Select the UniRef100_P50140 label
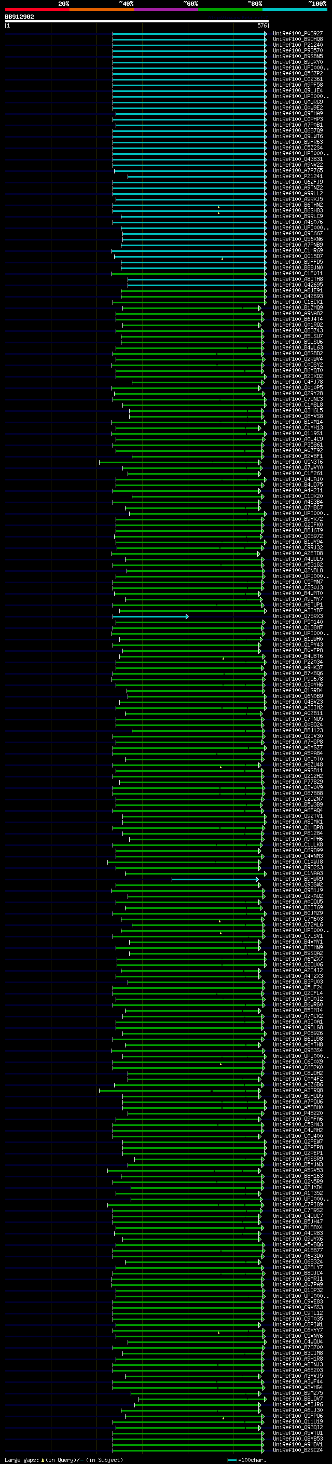This screenshot has height=1464, width=332. (x=297, y=622)
